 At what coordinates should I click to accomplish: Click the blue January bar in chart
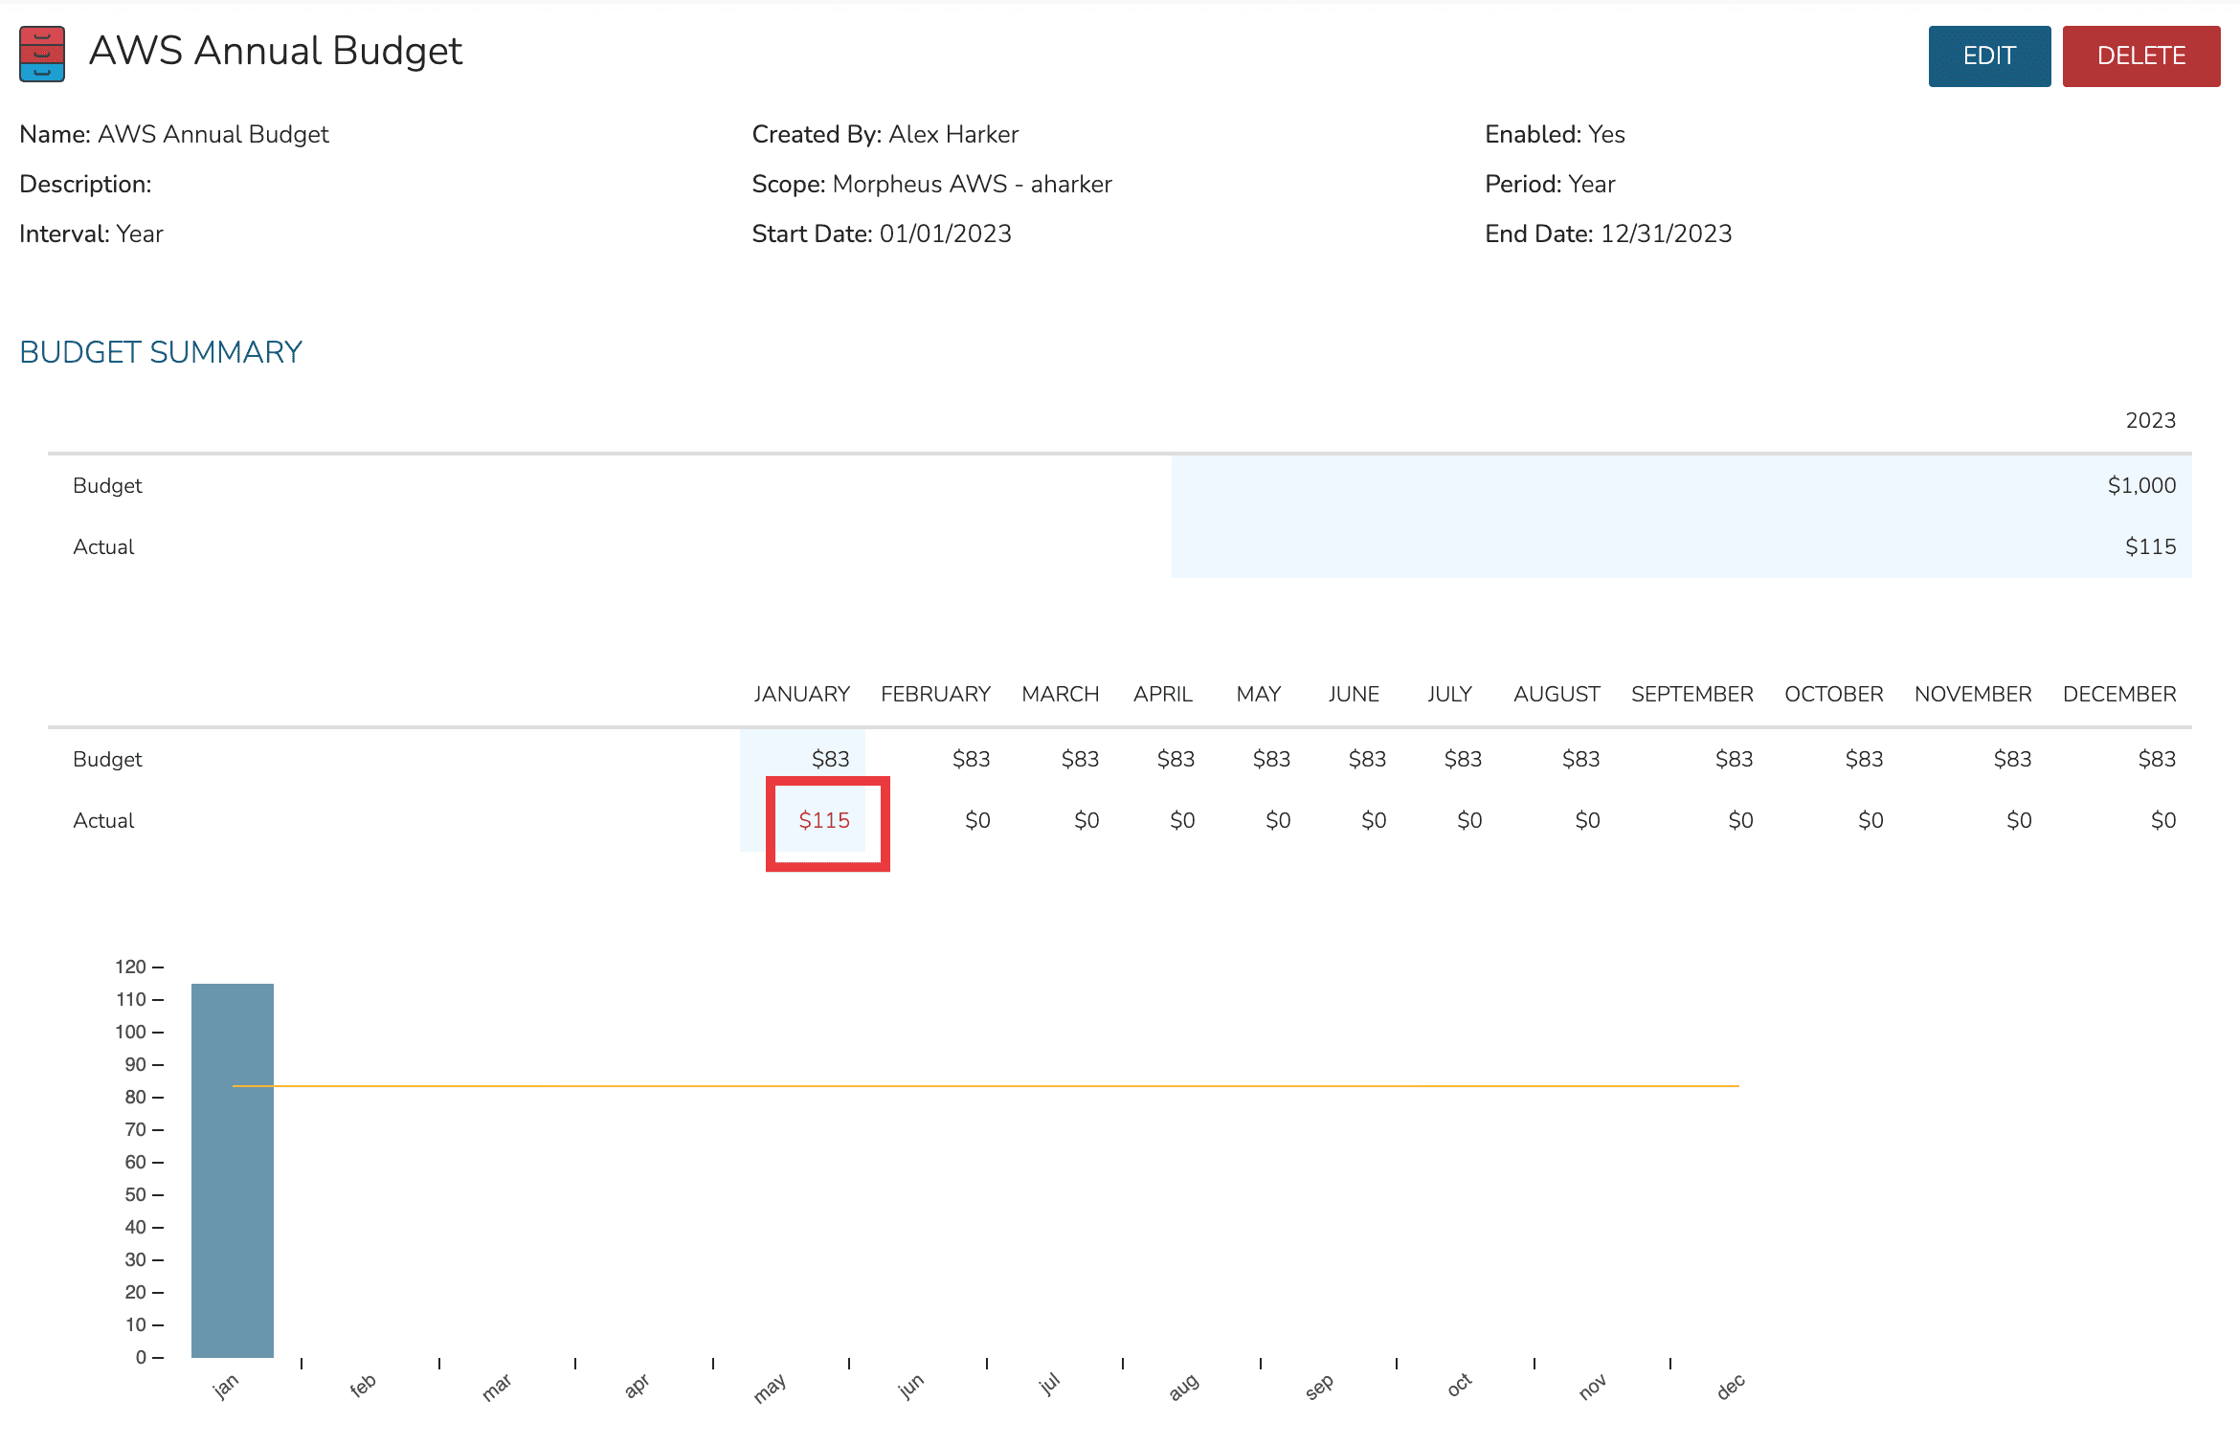233,1206
